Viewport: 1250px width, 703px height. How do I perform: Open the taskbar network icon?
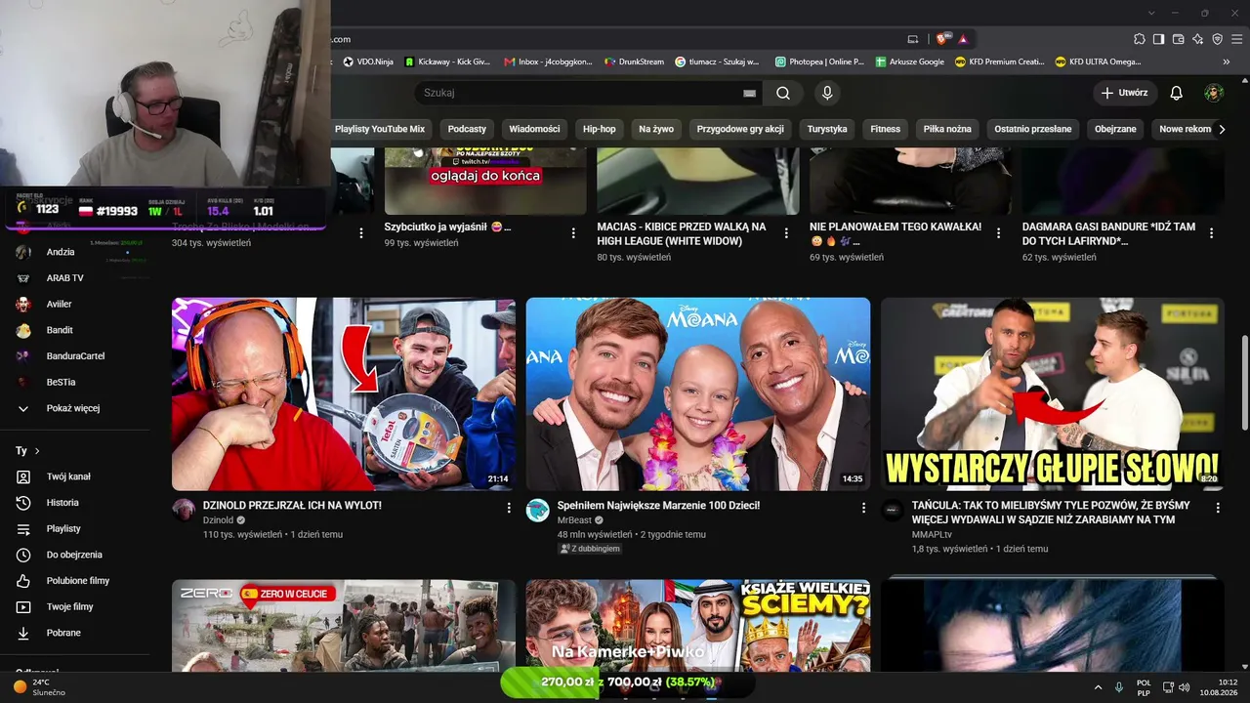pyautogui.click(x=1168, y=687)
